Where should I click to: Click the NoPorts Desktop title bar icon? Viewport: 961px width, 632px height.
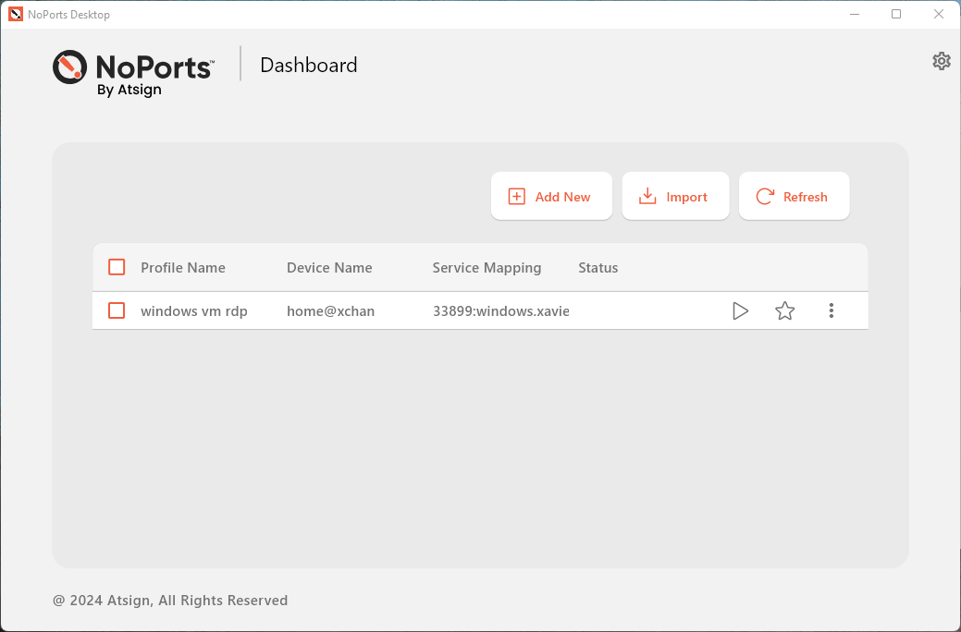point(16,14)
